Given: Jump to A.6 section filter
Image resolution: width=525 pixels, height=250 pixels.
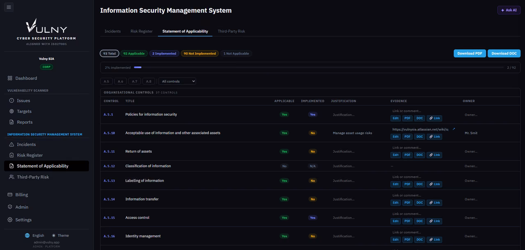Looking at the screenshot, I should point(121,82).
